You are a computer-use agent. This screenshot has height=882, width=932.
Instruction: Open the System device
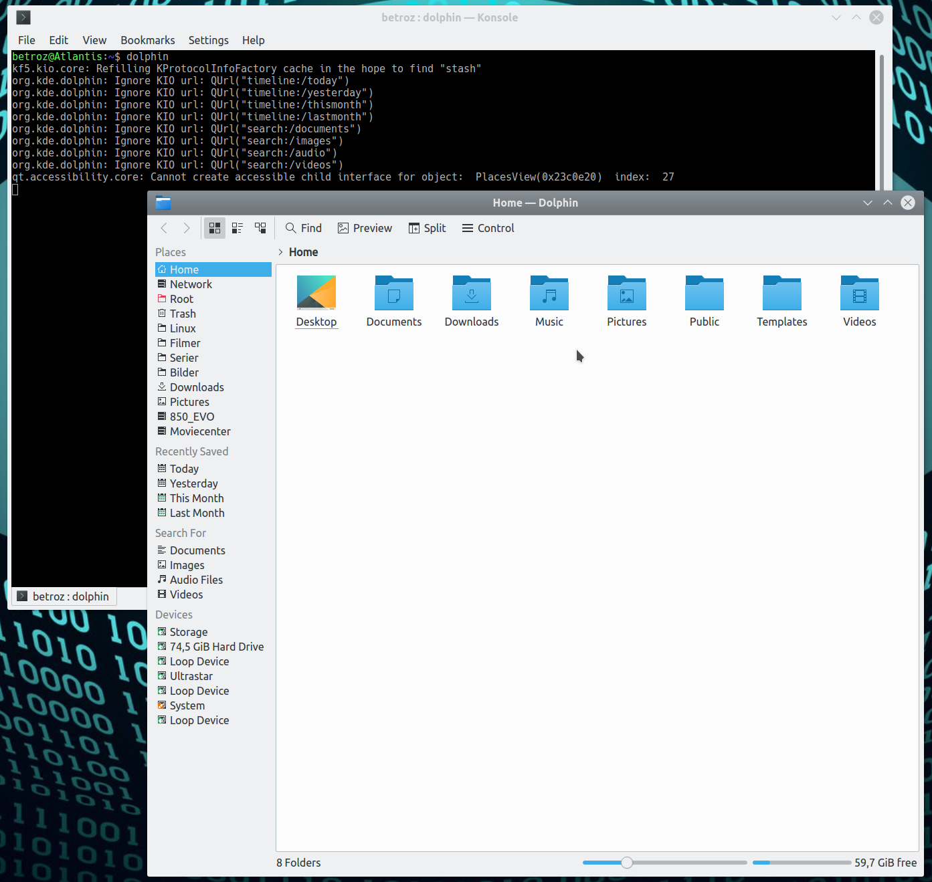213,705
